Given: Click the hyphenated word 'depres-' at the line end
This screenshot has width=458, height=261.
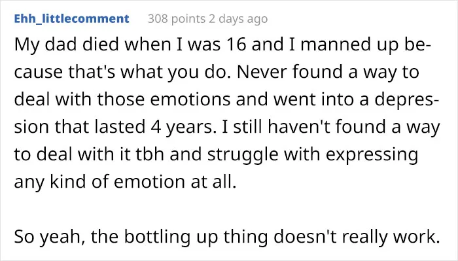Looking at the screenshot, I should [x=406, y=100].
